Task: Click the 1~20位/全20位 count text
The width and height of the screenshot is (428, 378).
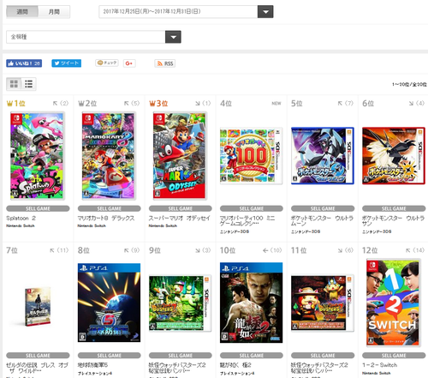Action: click(x=409, y=84)
